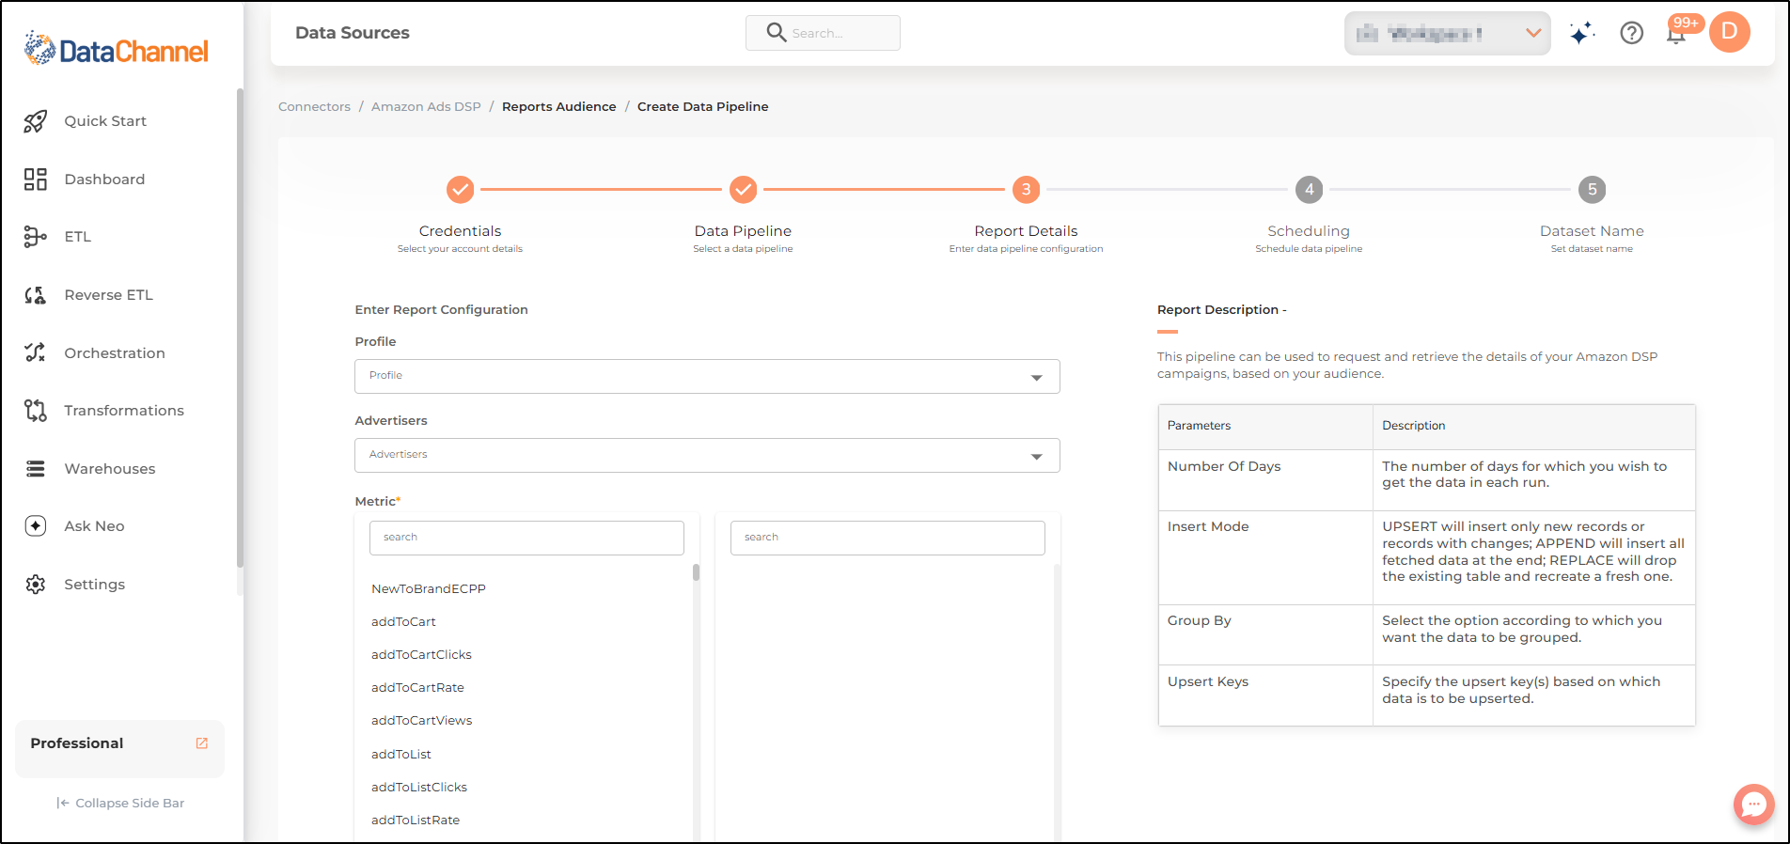Image resolution: width=1790 pixels, height=844 pixels.
Task: Click the Reverse ETL icon
Action: pyautogui.click(x=35, y=295)
